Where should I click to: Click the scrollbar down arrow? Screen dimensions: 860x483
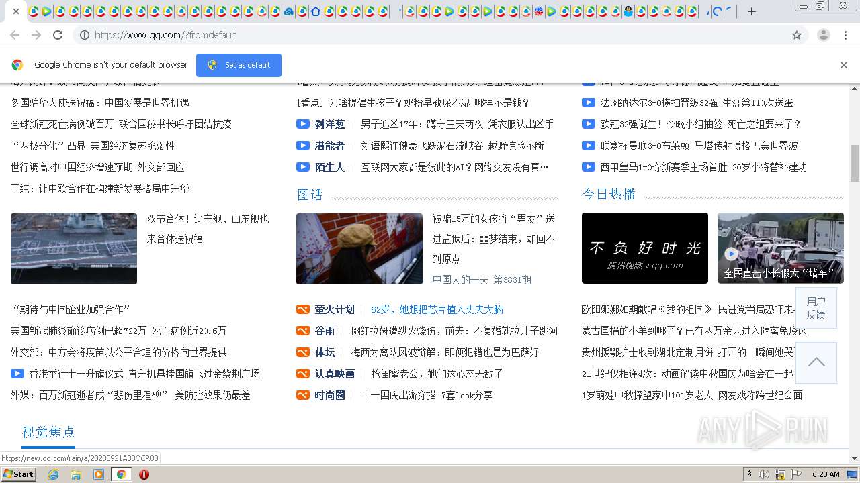(855, 458)
